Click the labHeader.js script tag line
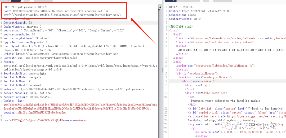Viewport: 286px width, 138px height. (215, 66)
